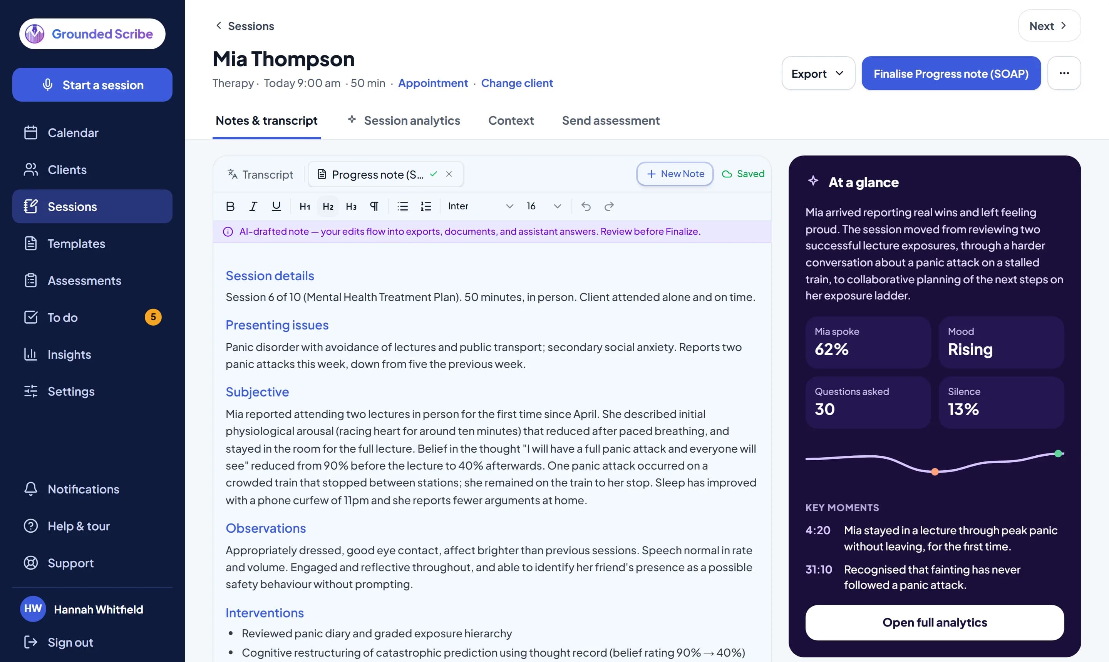The height and width of the screenshot is (662, 1109).
Task: Apply paragraph style
Action: [x=374, y=206]
